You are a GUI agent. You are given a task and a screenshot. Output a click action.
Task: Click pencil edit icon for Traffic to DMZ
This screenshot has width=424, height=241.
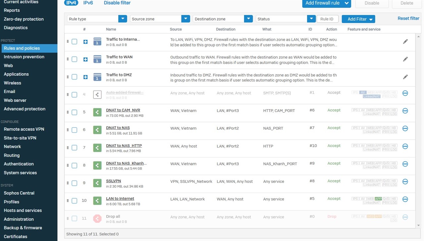(405, 77)
